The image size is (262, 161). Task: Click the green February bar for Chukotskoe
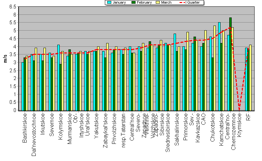[212, 84]
